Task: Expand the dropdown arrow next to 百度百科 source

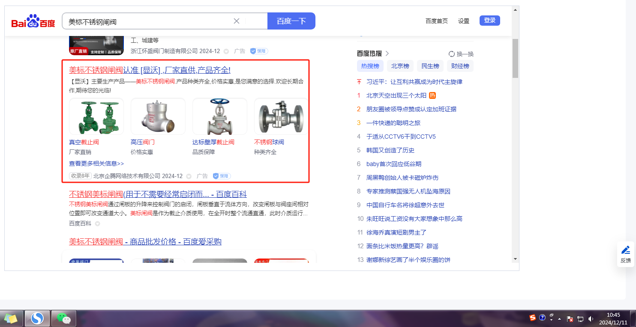Action: point(97,223)
